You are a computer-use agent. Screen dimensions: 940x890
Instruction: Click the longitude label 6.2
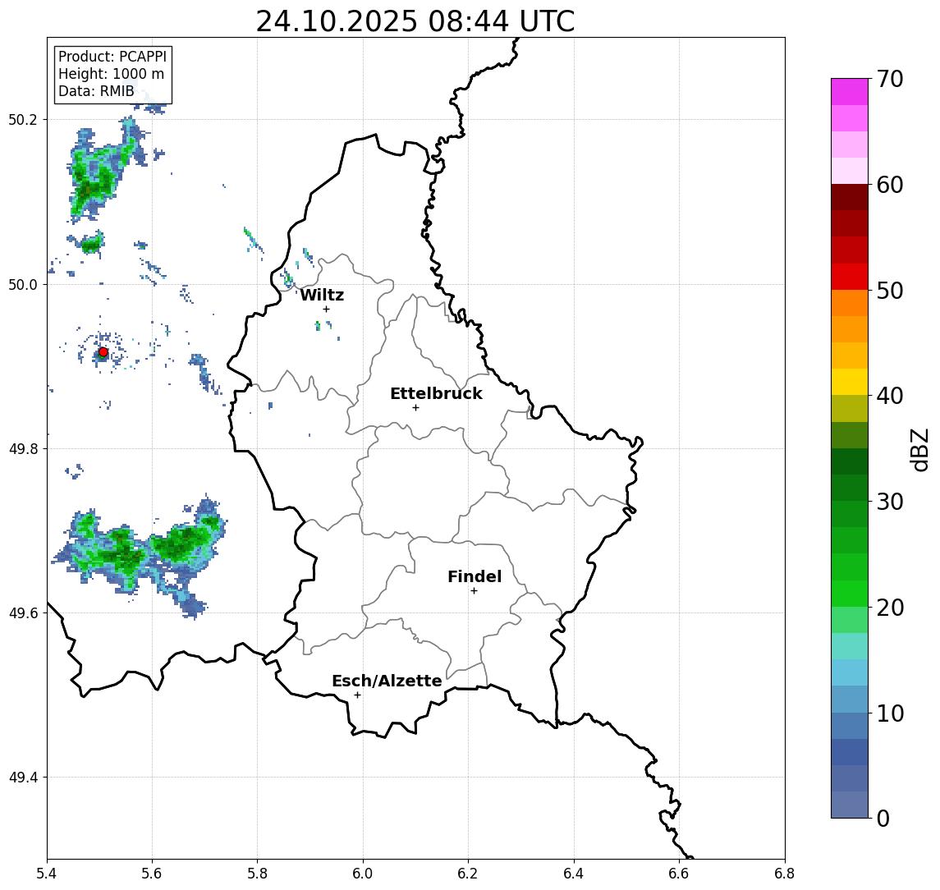tap(468, 874)
